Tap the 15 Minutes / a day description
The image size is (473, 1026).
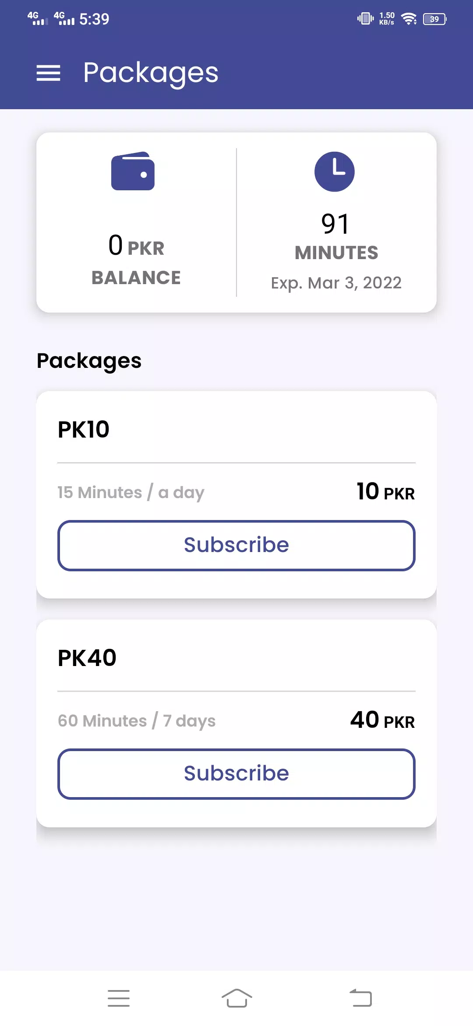tap(131, 493)
